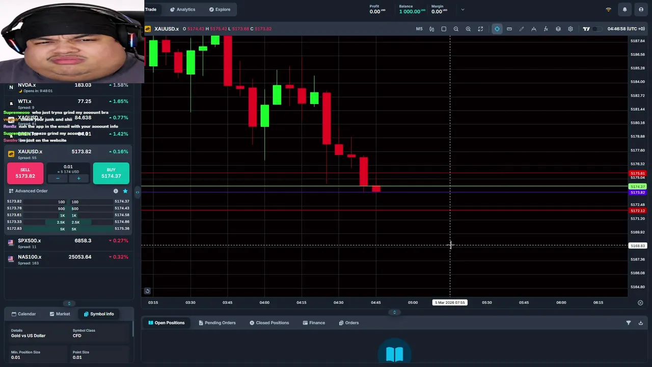Click the XAUUSD.x gold symbol icon
Viewport: 652px width, 367px height.
pyautogui.click(x=11, y=154)
